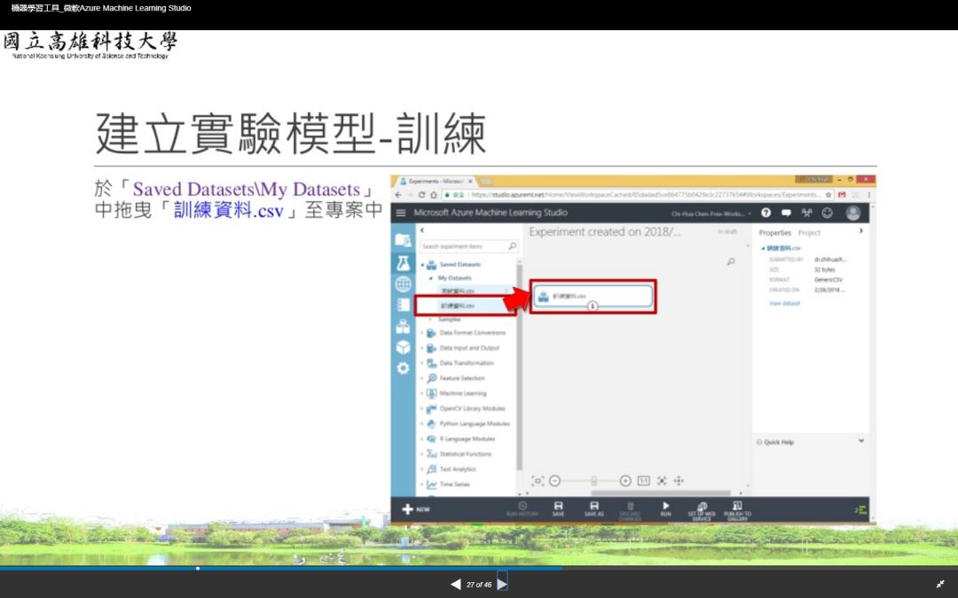Exit fullscreen with the collapse arrows icon
958x598 pixels.
coord(940,584)
